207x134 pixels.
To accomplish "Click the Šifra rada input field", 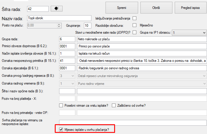I will point(38,9).
